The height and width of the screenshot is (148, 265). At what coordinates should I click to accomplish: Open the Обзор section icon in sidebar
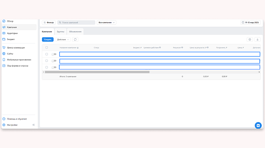tap(4, 21)
